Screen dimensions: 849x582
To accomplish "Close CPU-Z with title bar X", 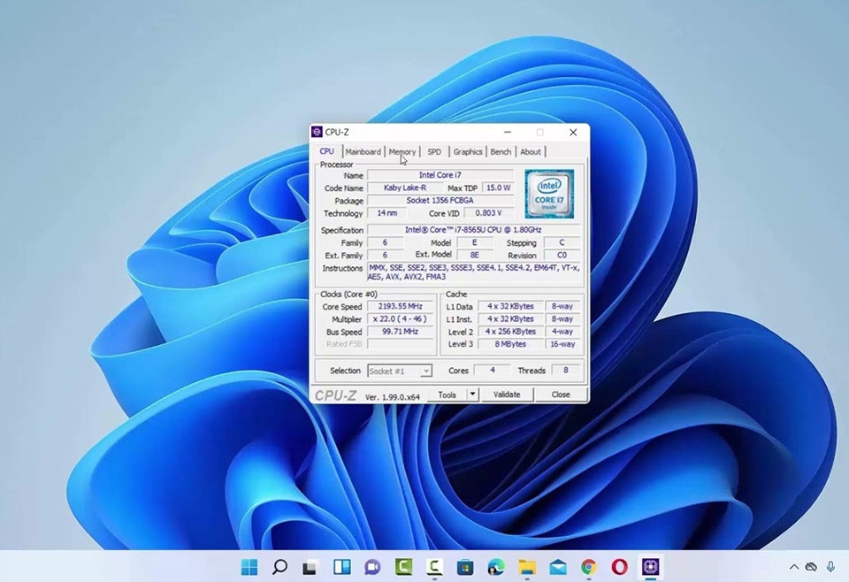I will (573, 132).
